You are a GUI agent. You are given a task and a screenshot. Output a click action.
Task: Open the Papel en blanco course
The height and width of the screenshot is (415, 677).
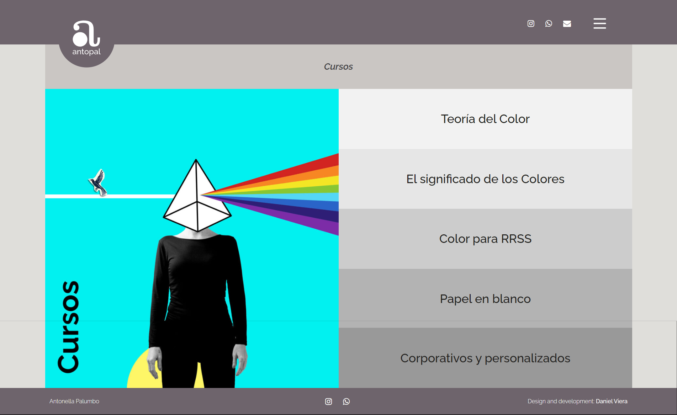point(485,299)
